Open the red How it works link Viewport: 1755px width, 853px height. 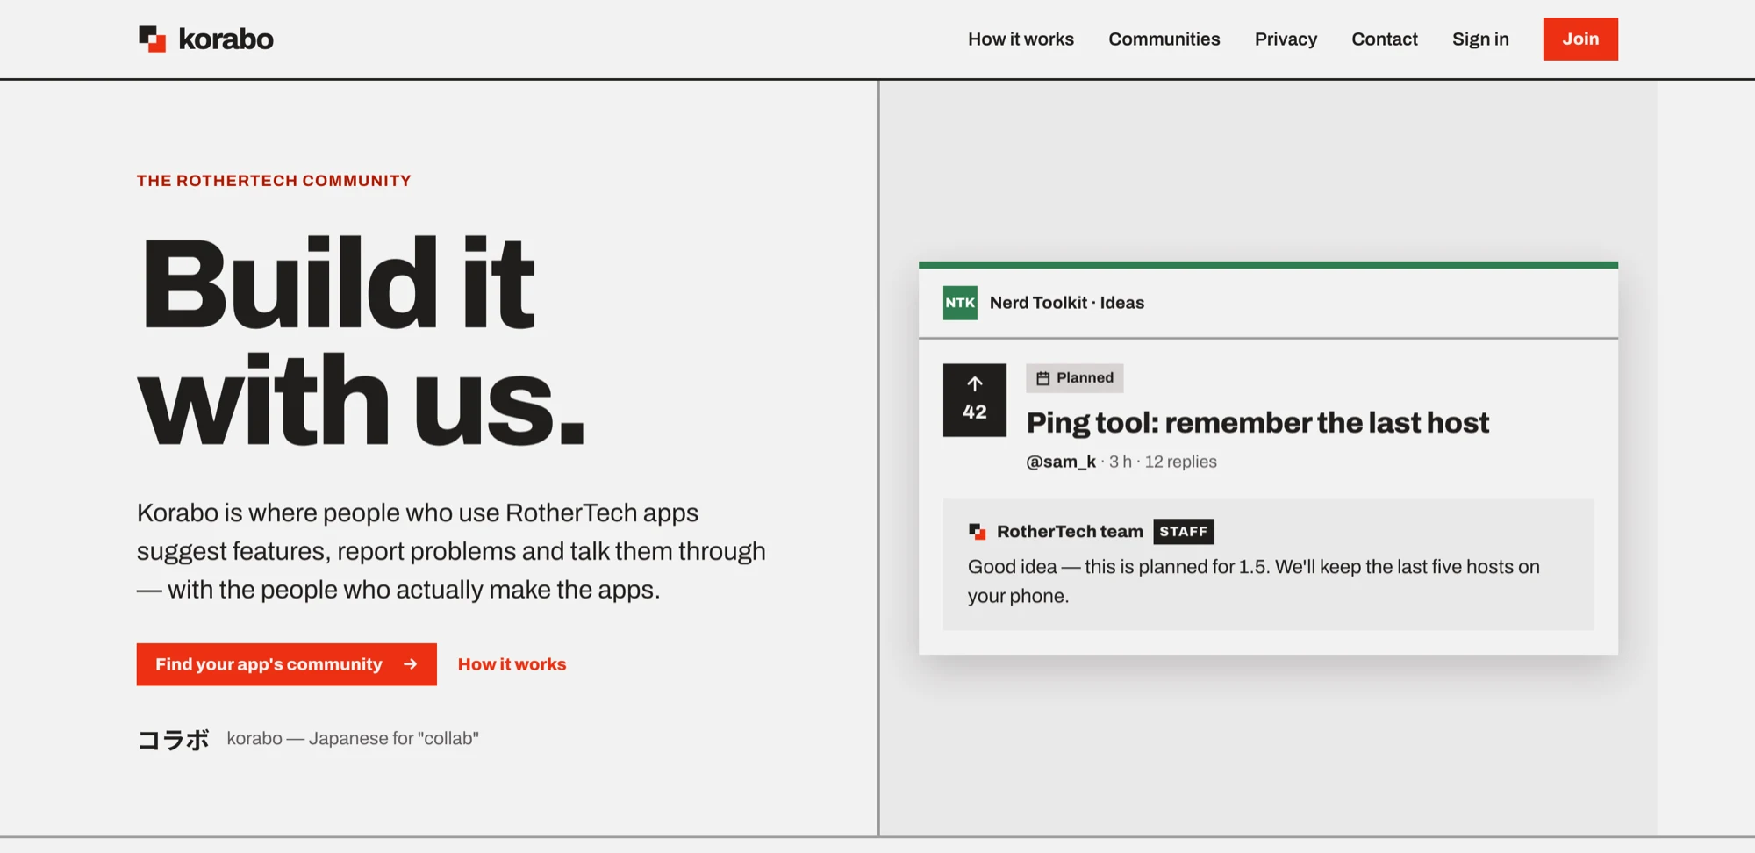point(512,664)
